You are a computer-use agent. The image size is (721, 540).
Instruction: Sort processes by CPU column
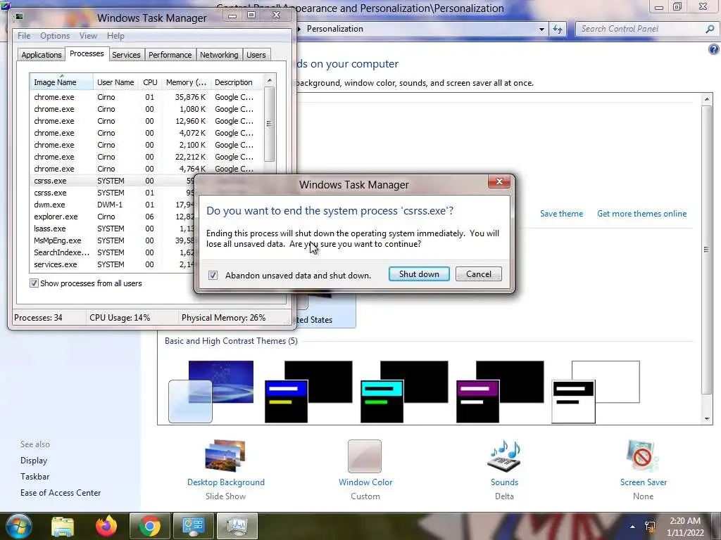click(x=150, y=82)
